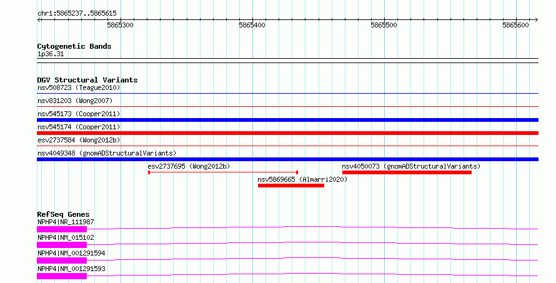556x283 pixels.
Task: Open variant nsv545174 (Cooper2011)
Action: pos(79,127)
